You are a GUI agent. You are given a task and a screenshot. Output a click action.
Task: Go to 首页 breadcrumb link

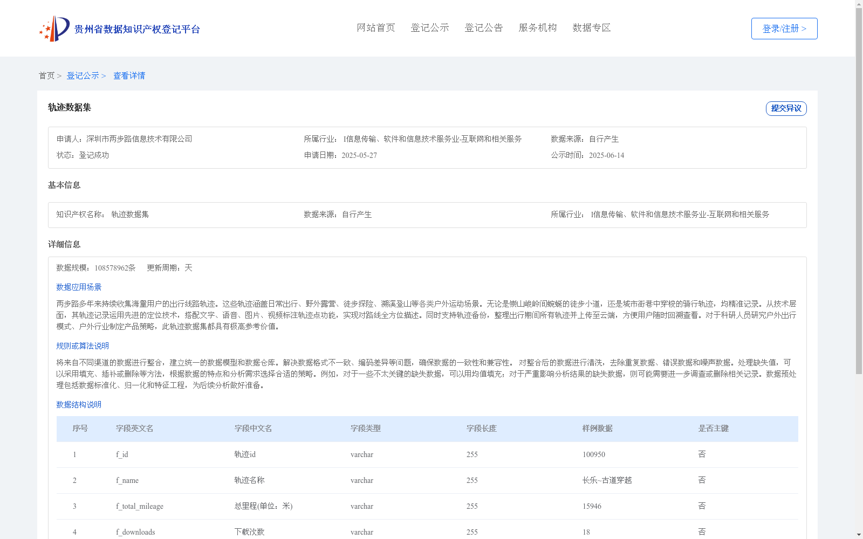[x=46, y=76]
